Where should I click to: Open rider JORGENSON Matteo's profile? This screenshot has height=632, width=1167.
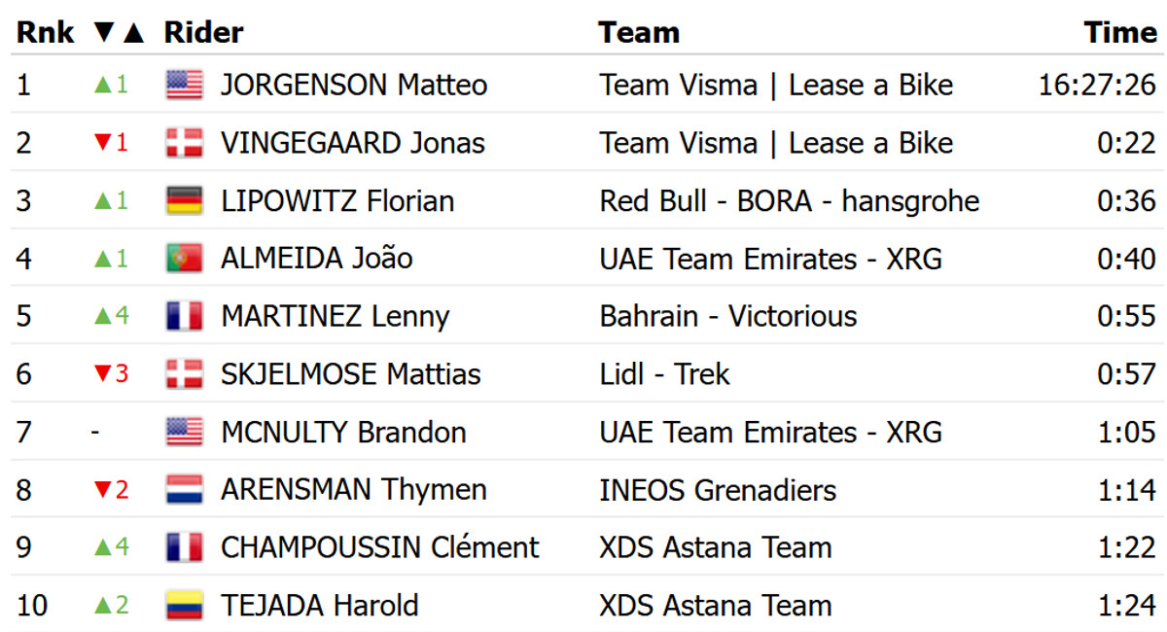coord(354,86)
